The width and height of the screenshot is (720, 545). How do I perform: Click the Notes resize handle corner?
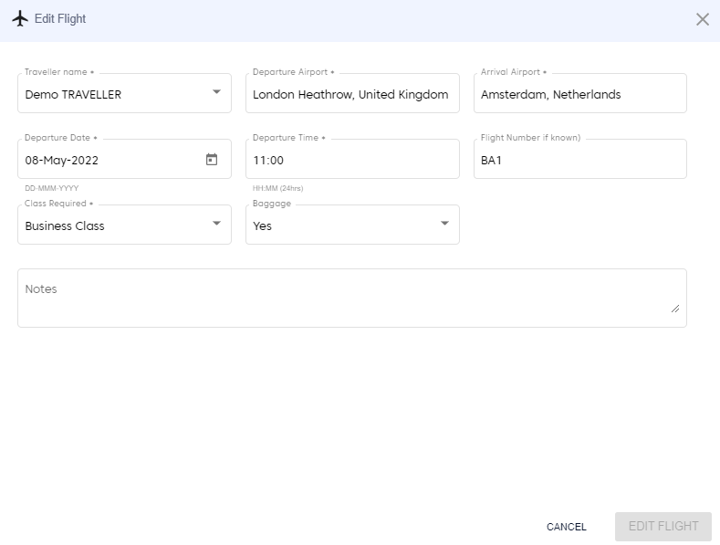[675, 309]
